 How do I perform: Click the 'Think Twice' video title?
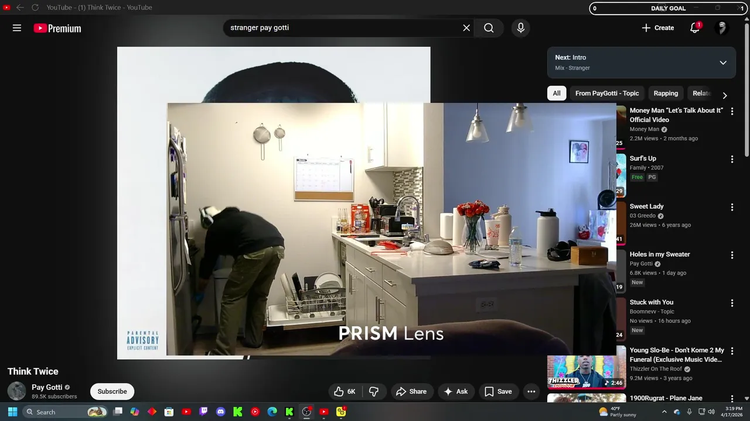tap(33, 371)
